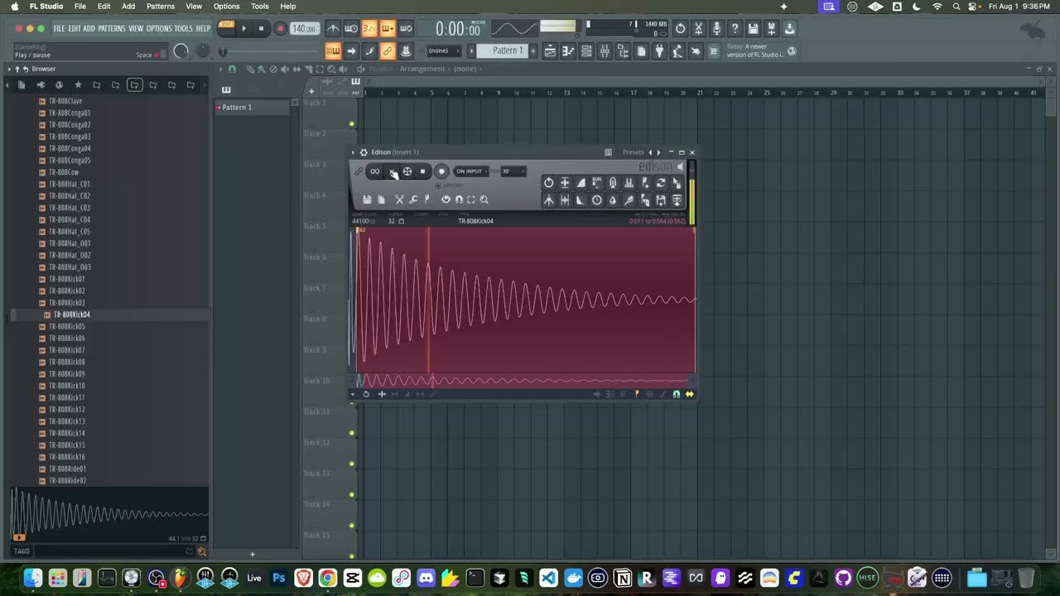Open the mixer view icon
1060x596 pixels.
pyautogui.click(x=605, y=51)
